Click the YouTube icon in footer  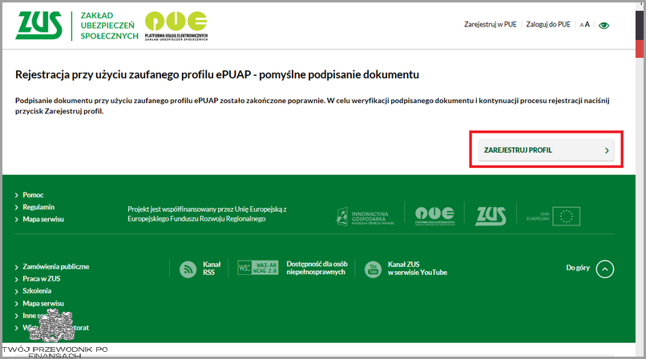coord(373,269)
